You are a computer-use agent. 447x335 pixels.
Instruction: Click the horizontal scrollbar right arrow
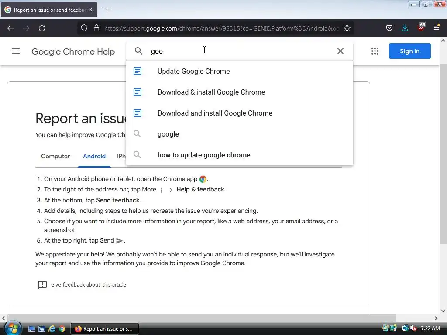(436, 318)
